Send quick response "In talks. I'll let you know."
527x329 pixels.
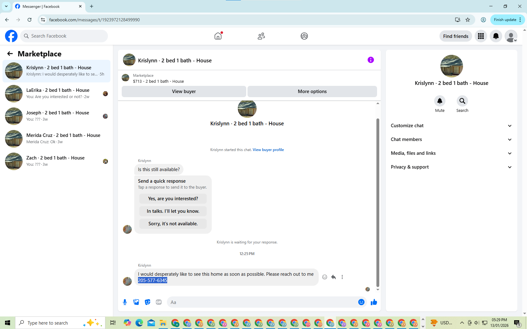(173, 211)
